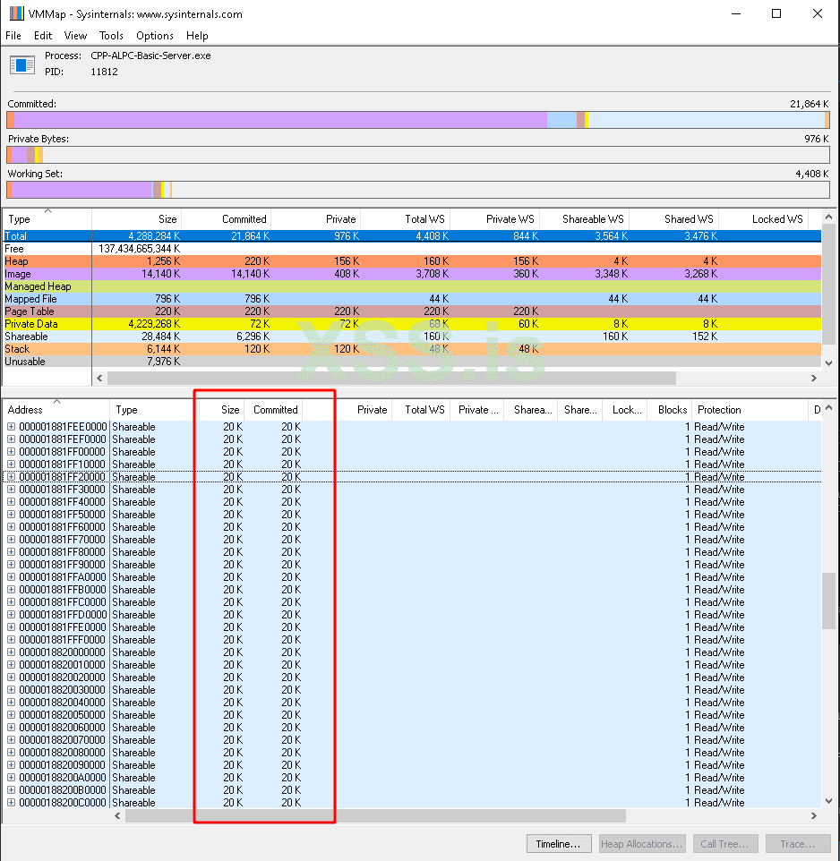This screenshot has width=840, height=861.
Task: Open the View menu
Action: (x=75, y=36)
